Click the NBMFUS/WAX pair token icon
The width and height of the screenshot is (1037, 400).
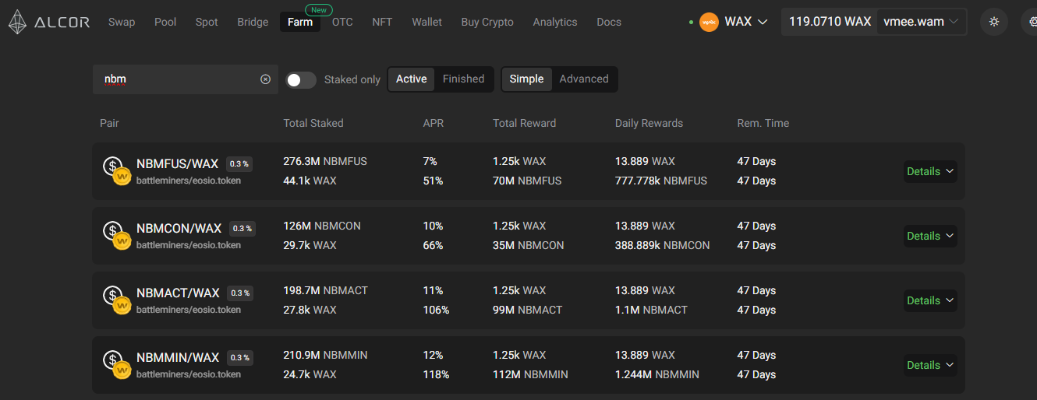click(x=117, y=170)
